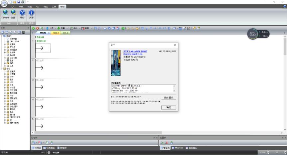
Task: Click the first icon in the project tree toolbar
Action: tap(2, 32)
